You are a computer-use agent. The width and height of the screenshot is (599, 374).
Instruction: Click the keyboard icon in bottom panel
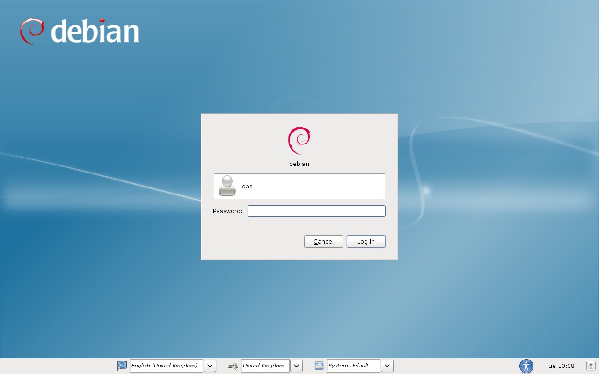click(x=233, y=366)
